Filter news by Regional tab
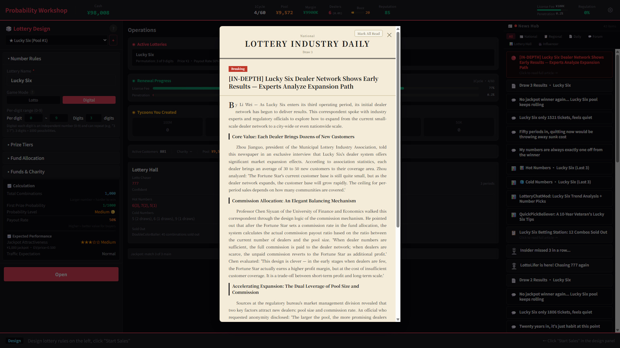The image size is (620, 348). click(553, 36)
